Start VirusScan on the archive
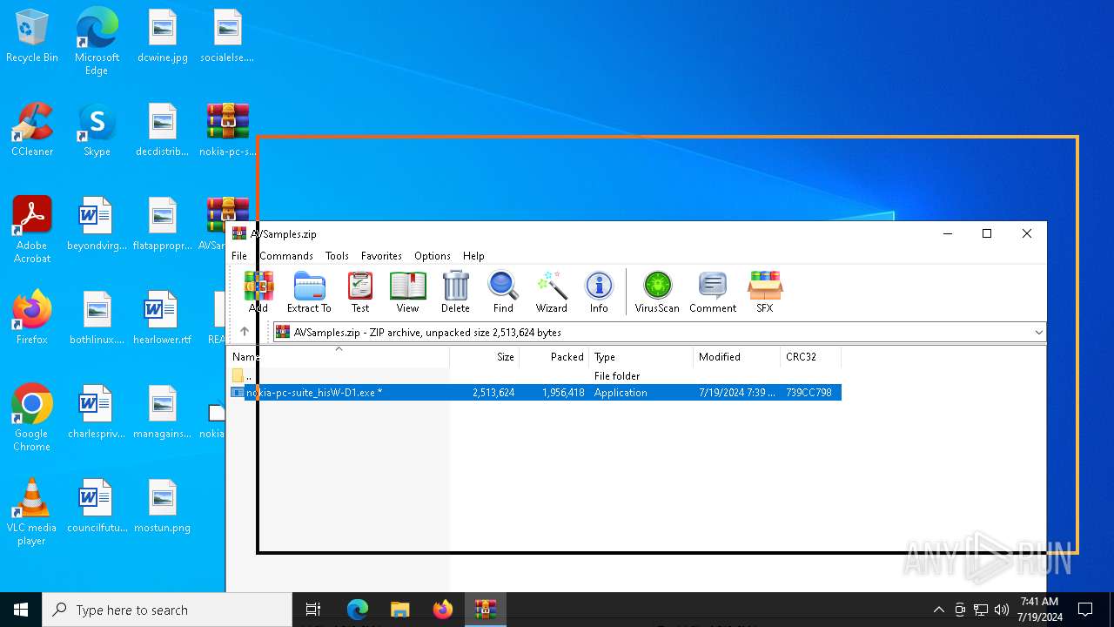1114x627 pixels. (657, 292)
